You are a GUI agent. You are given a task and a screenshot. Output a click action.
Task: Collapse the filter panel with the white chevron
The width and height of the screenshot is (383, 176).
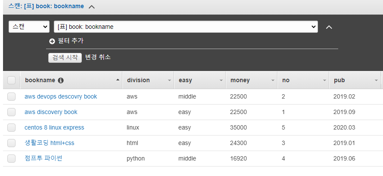pyautogui.click(x=329, y=27)
